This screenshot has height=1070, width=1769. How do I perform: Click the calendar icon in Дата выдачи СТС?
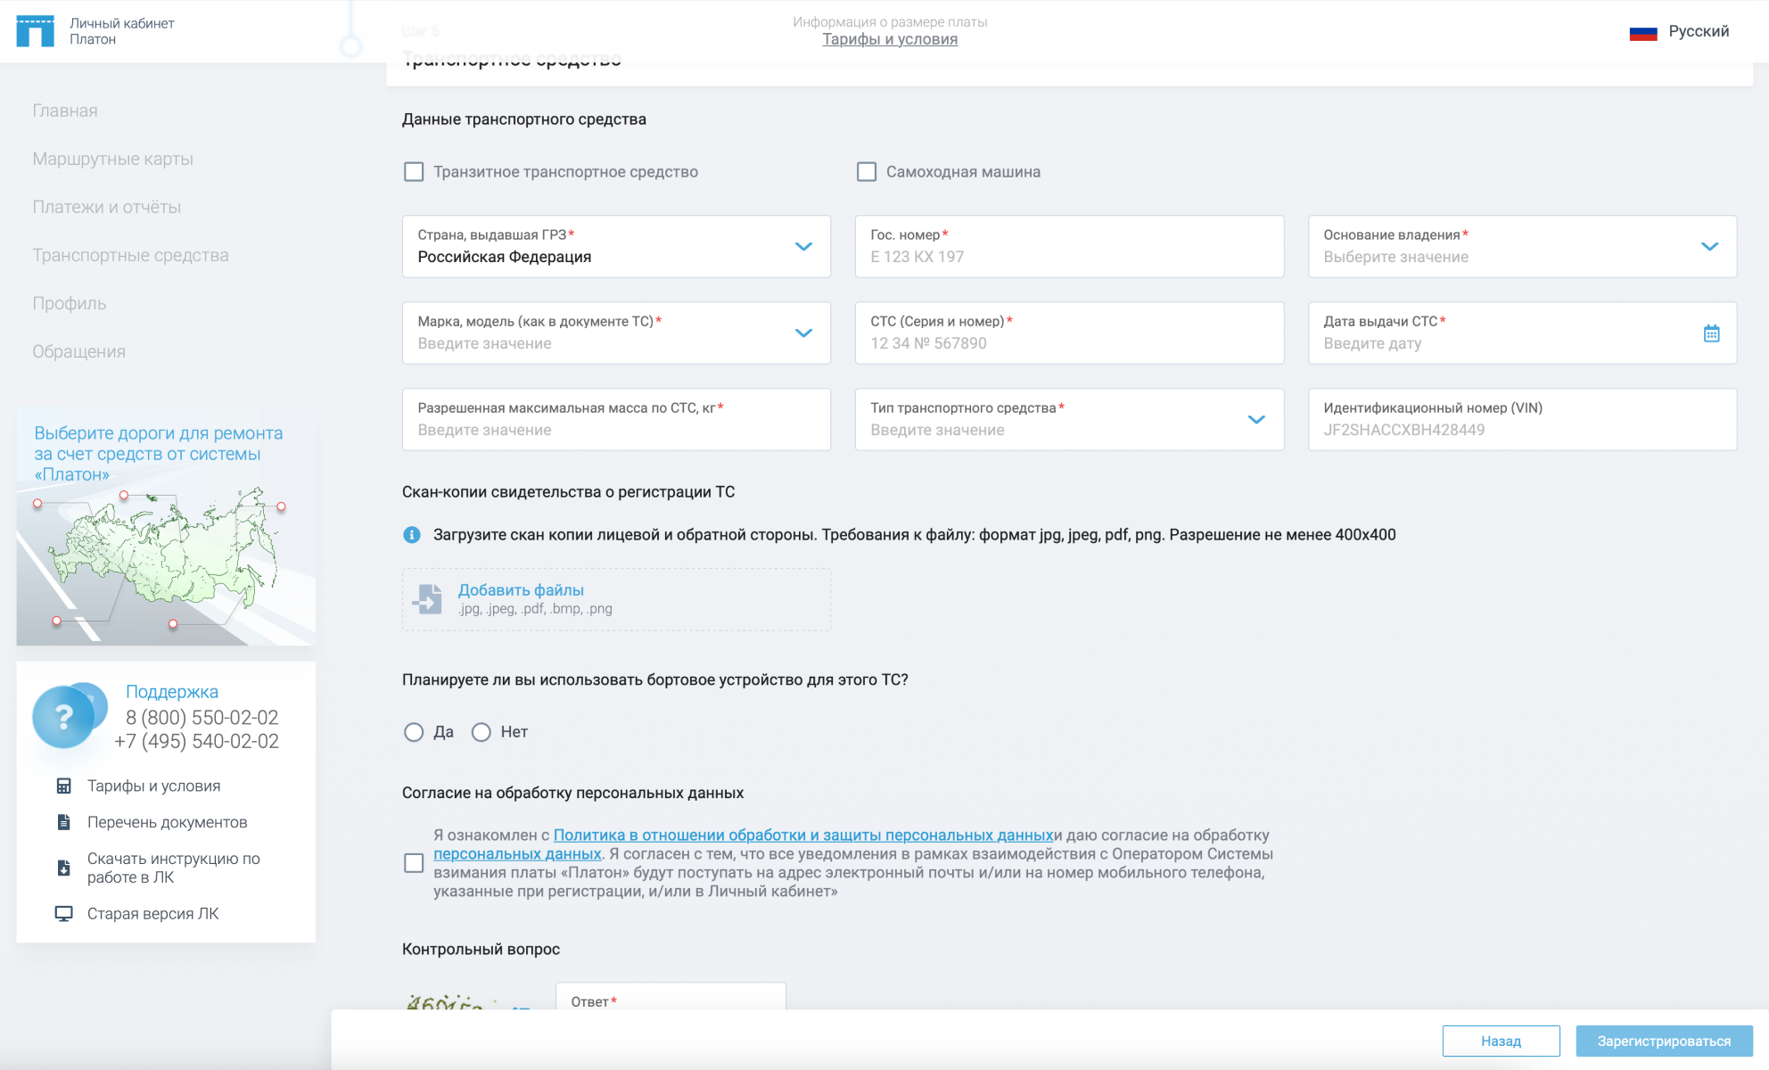pos(1712,333)
